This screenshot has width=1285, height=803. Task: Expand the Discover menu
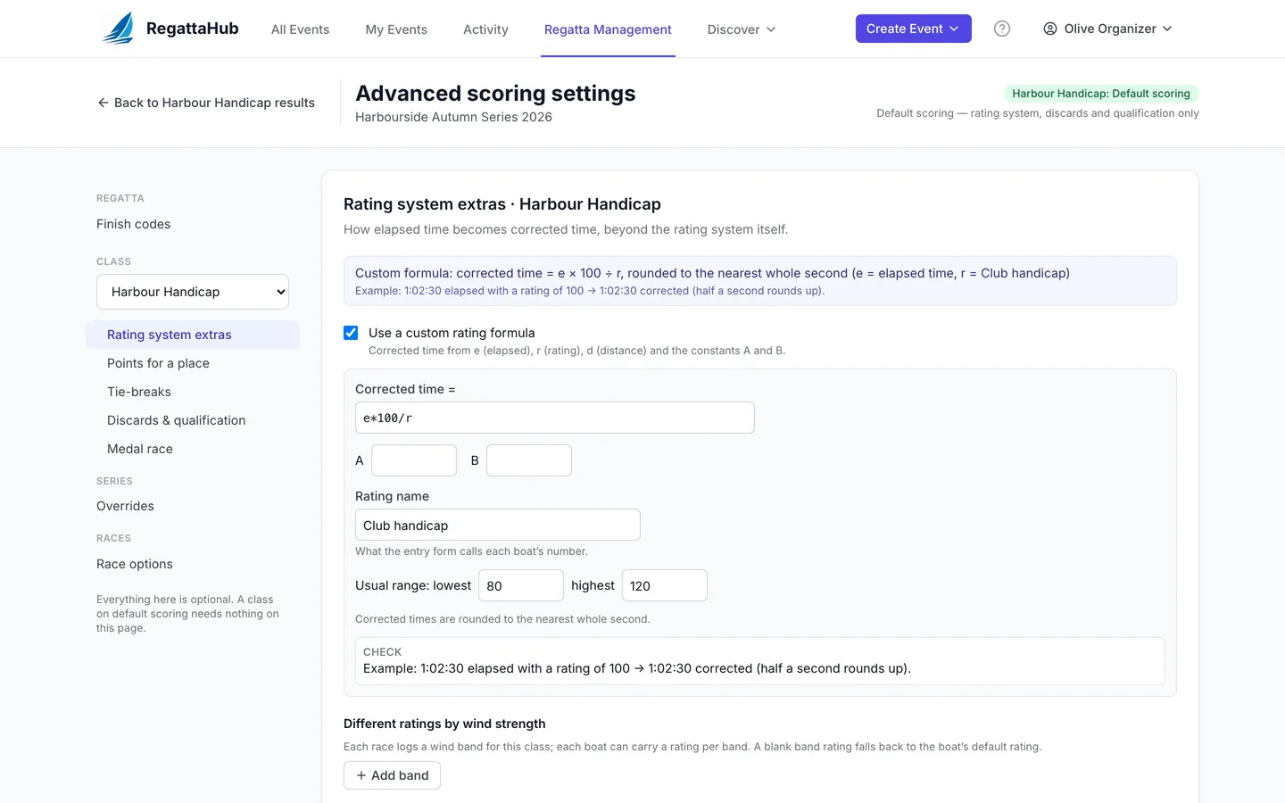coord(742,29)
